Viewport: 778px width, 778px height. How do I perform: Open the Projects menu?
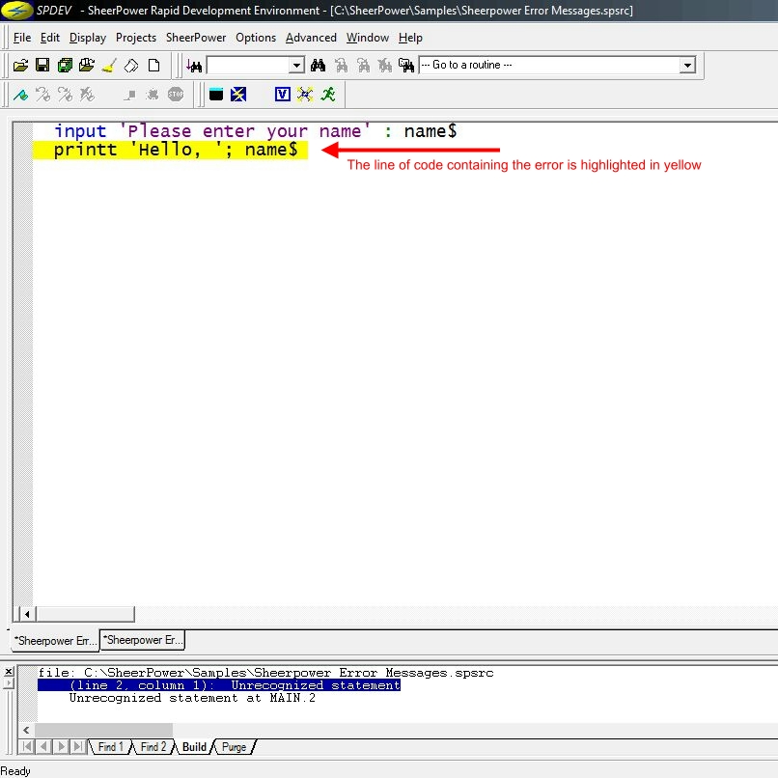[x=136, y=38]
